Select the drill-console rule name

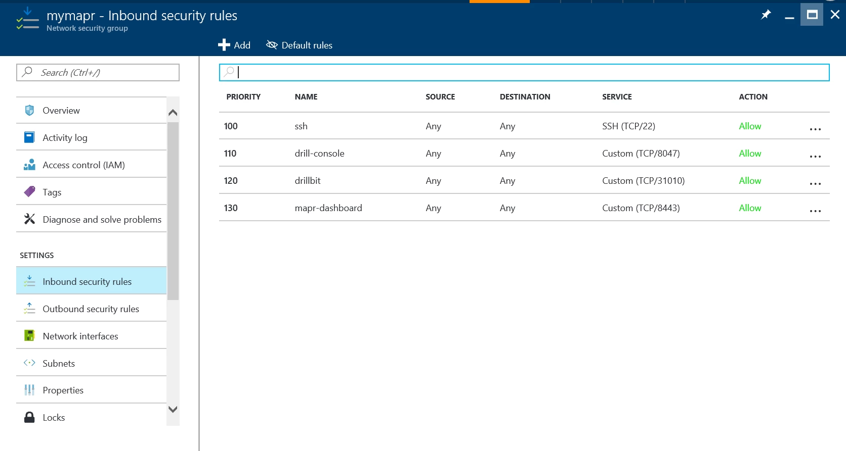point(319,154)
